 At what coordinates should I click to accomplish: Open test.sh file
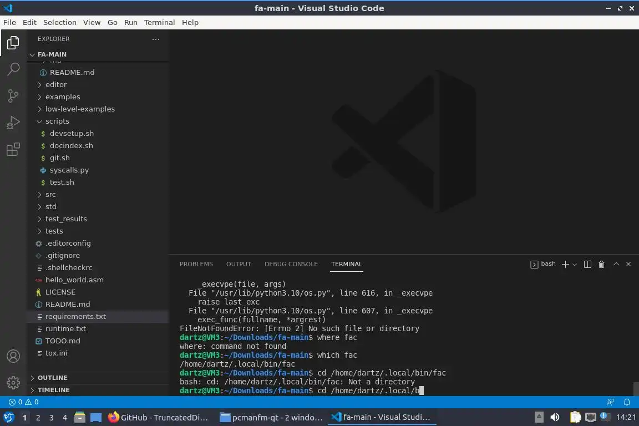click(x=98, y=182)
